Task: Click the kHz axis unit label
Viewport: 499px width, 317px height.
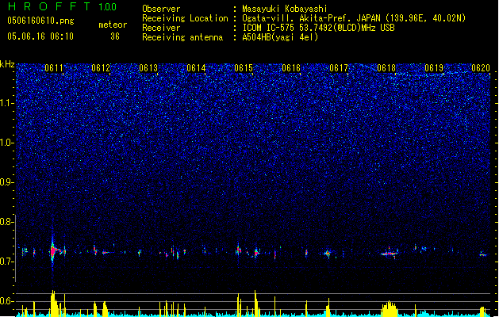Action: point(7,64)
